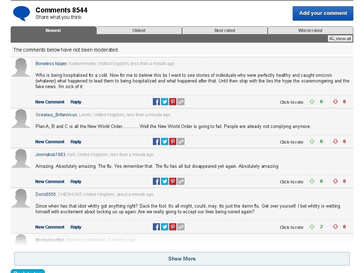Viewport: 364px width, 273px height.
Task: Open Boneless kipper's profile link
Action: [51, 64]
